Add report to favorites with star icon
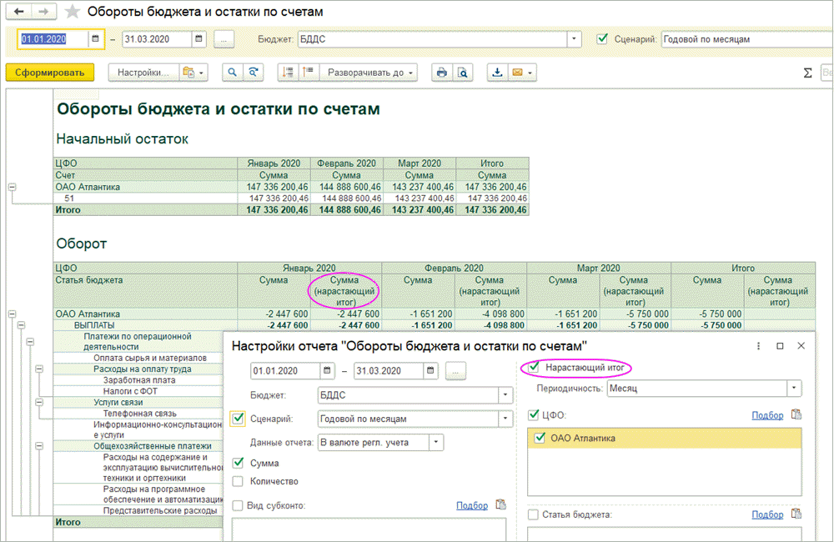834x542 pixels. pos(73,13)
